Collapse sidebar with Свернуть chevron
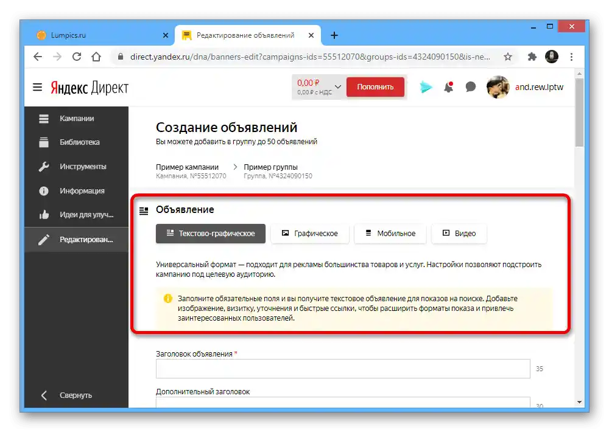609x432 pixels. click(x=44, y=395)
